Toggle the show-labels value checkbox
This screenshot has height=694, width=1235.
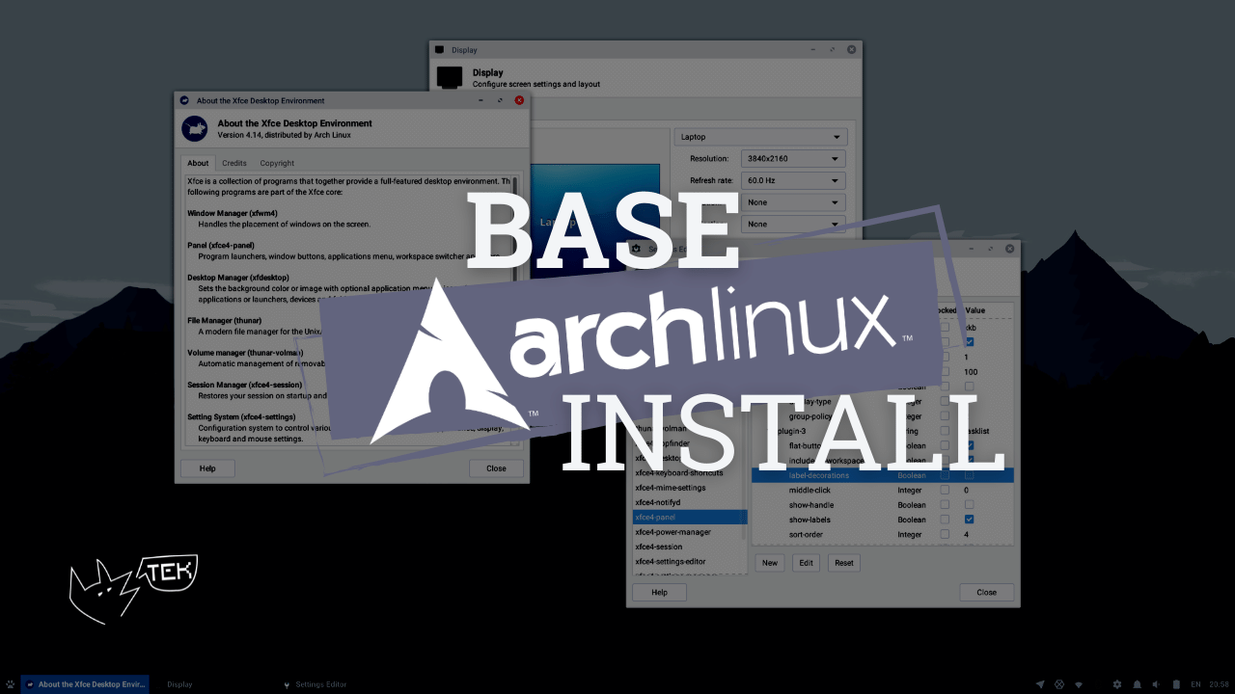[x=969, y=520]
